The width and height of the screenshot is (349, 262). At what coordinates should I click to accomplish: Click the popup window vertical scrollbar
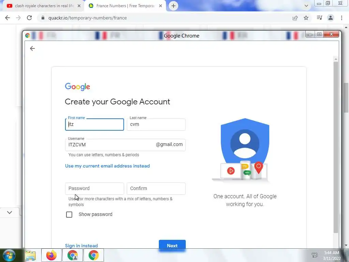336,147
